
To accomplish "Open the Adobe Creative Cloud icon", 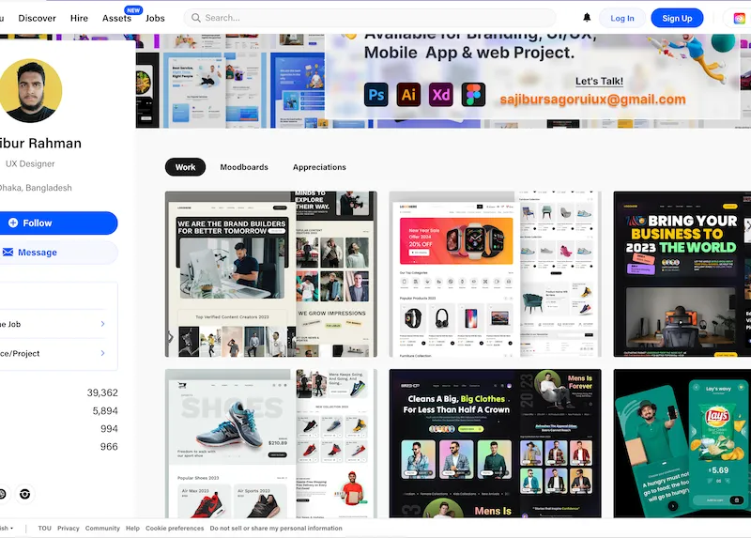I will tap(740, 18).
